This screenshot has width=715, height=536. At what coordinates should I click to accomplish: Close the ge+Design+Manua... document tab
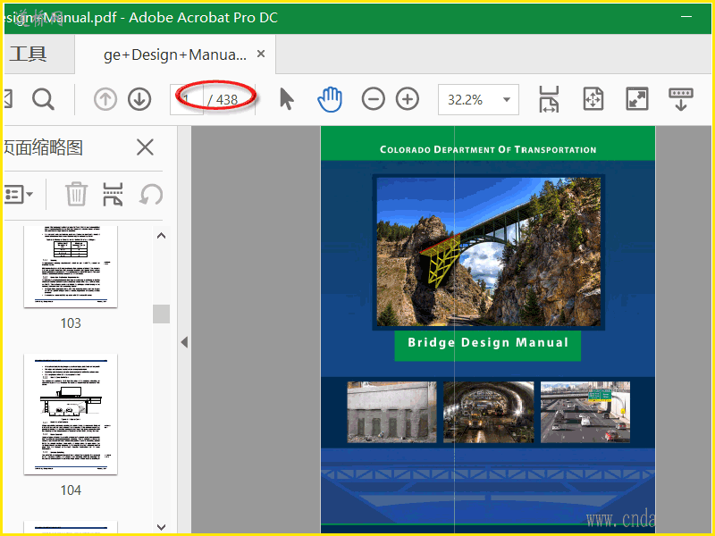[x=261, y=54]
